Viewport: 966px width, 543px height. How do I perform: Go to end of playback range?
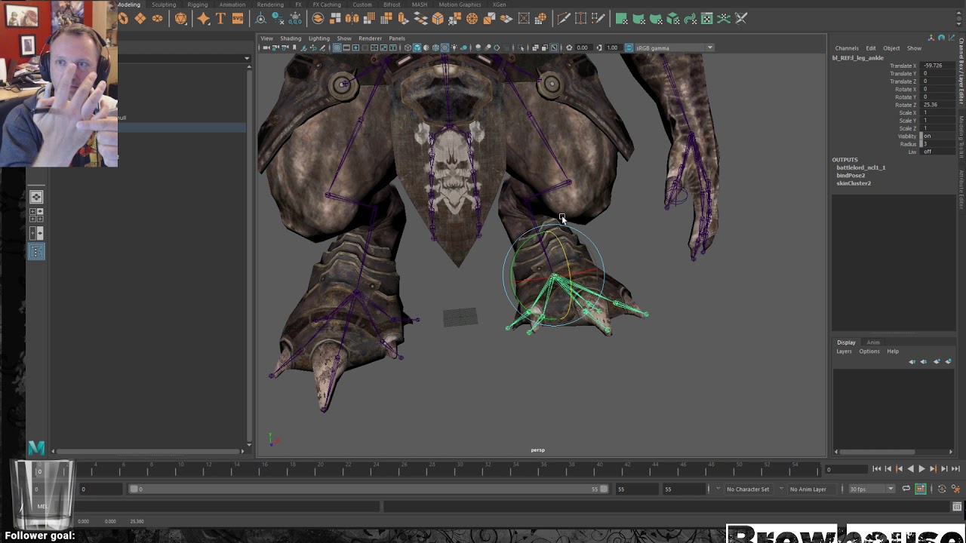pos(955,469)
